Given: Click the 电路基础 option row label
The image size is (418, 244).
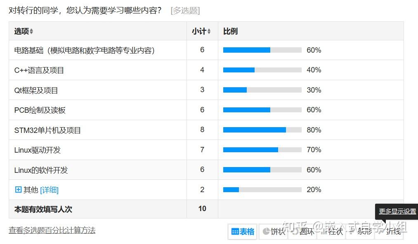Looking at the screenshot, I should [84, 51].
